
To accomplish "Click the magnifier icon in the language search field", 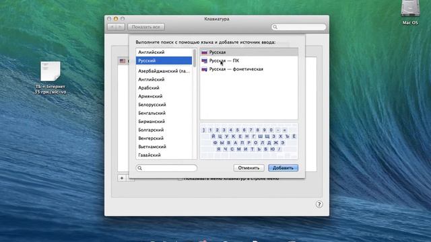I will tap(139, 168).
